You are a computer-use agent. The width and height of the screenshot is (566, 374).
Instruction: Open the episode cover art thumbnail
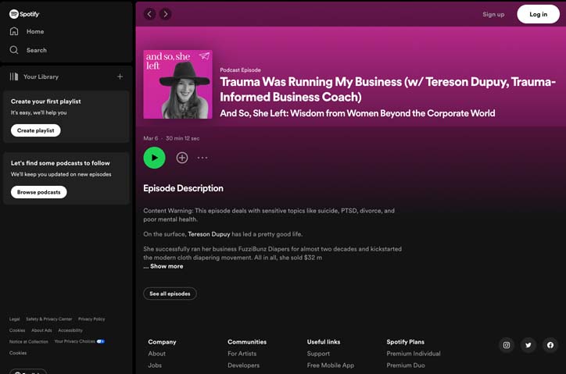point(177,84)
